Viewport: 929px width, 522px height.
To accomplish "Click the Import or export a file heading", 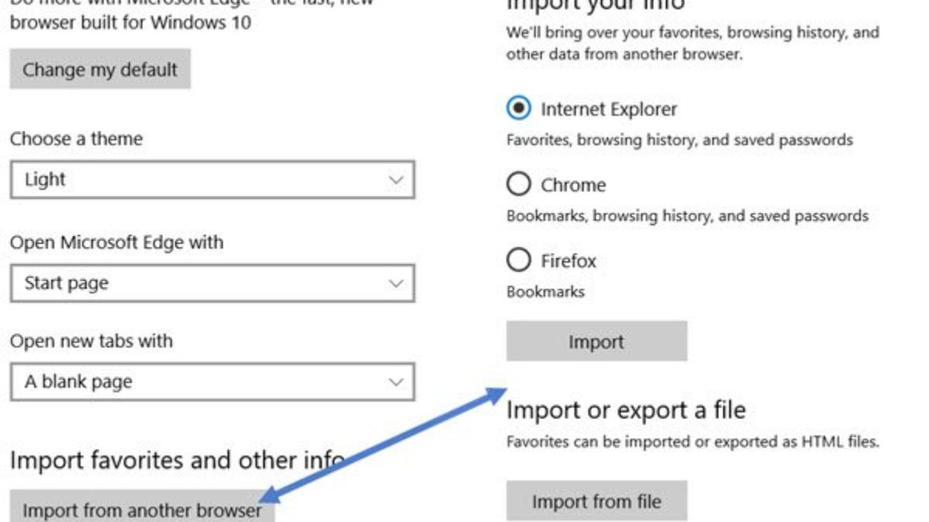I will click(626, 409).
